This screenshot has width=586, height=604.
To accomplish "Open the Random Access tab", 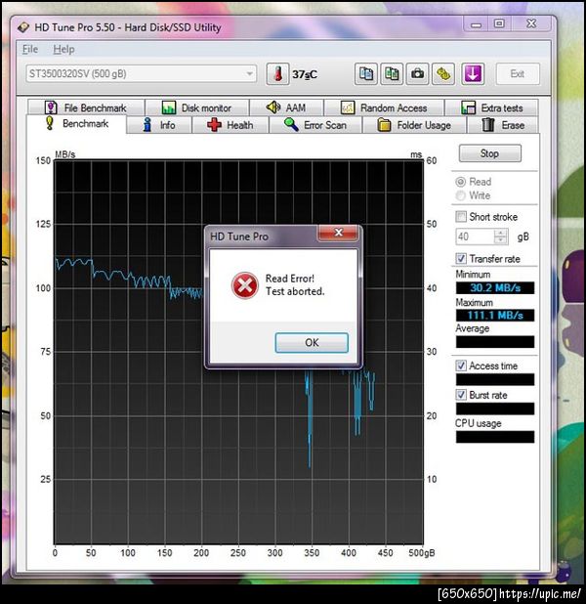I will click(384, 108).
